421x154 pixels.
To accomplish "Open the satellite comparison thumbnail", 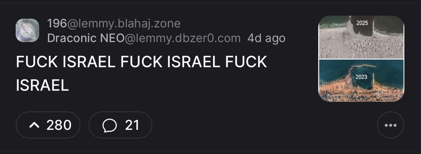I will pos(361,59).
